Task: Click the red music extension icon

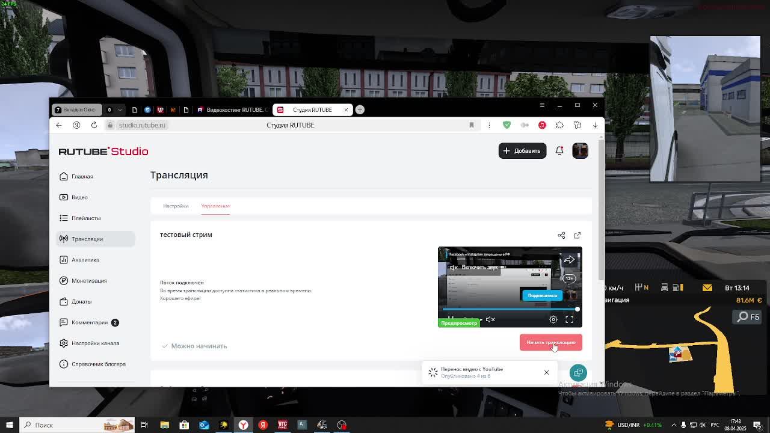Action: tap(542, 125)
